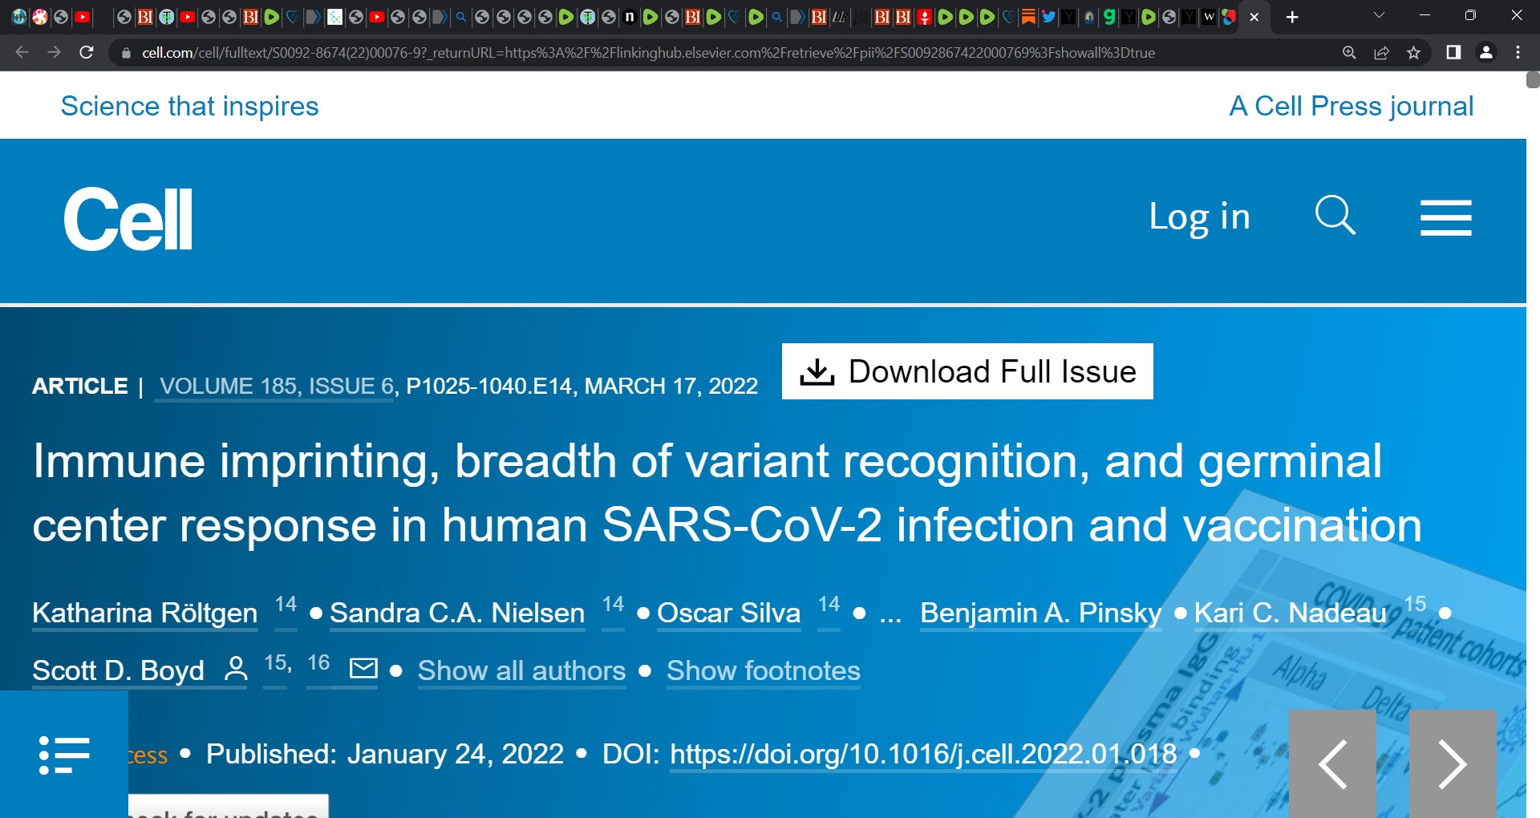Switch to the green lattice pattern tab
1540x818 pixels.
334,17
